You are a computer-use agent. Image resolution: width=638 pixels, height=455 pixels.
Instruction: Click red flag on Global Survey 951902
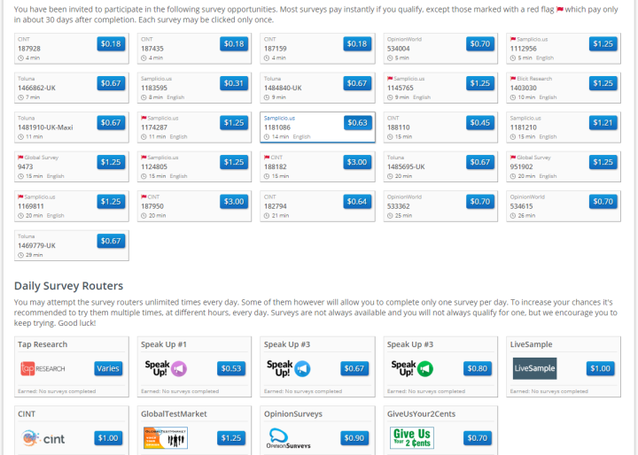pyautogui.click(x=513, y=158)
